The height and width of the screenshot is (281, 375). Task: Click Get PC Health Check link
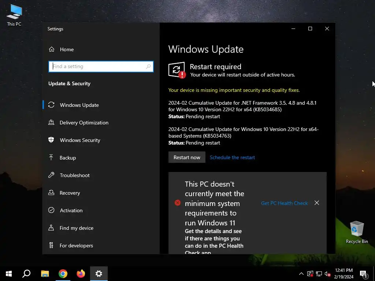(x=284, y=203)
